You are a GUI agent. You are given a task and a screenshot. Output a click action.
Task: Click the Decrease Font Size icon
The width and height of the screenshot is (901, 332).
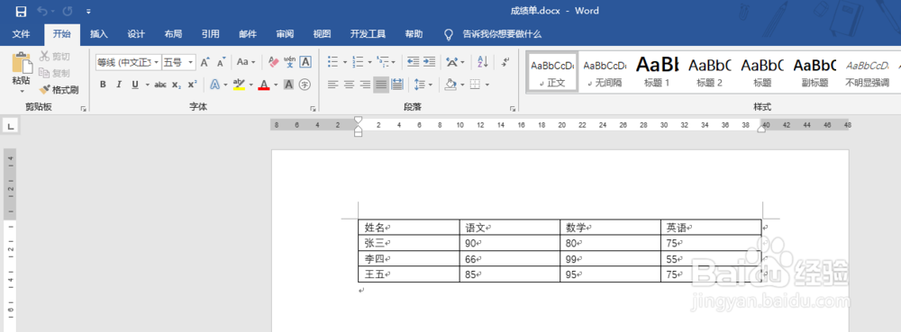(222, 62)
